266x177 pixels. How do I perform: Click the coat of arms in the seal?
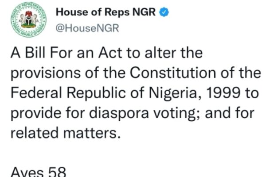(x=28, y=19)
